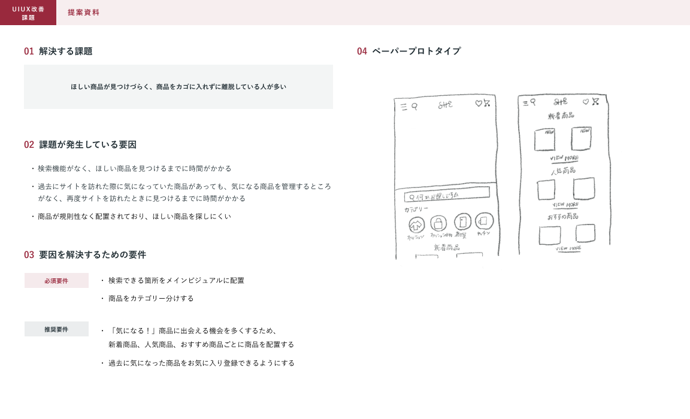The width and height of the screenshot is (690, 419).
Task: Click text 検索できる箇所をメインビジュアルに配置
Action: coord(176,281)
